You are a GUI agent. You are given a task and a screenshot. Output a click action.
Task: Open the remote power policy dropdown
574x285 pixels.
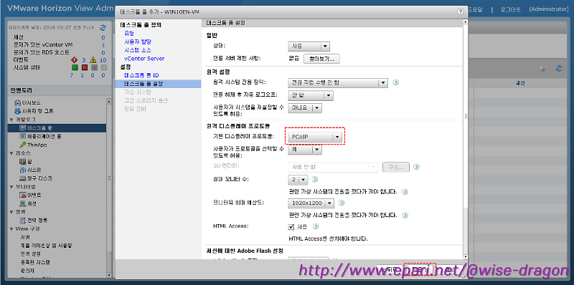(x=337, y=82)
